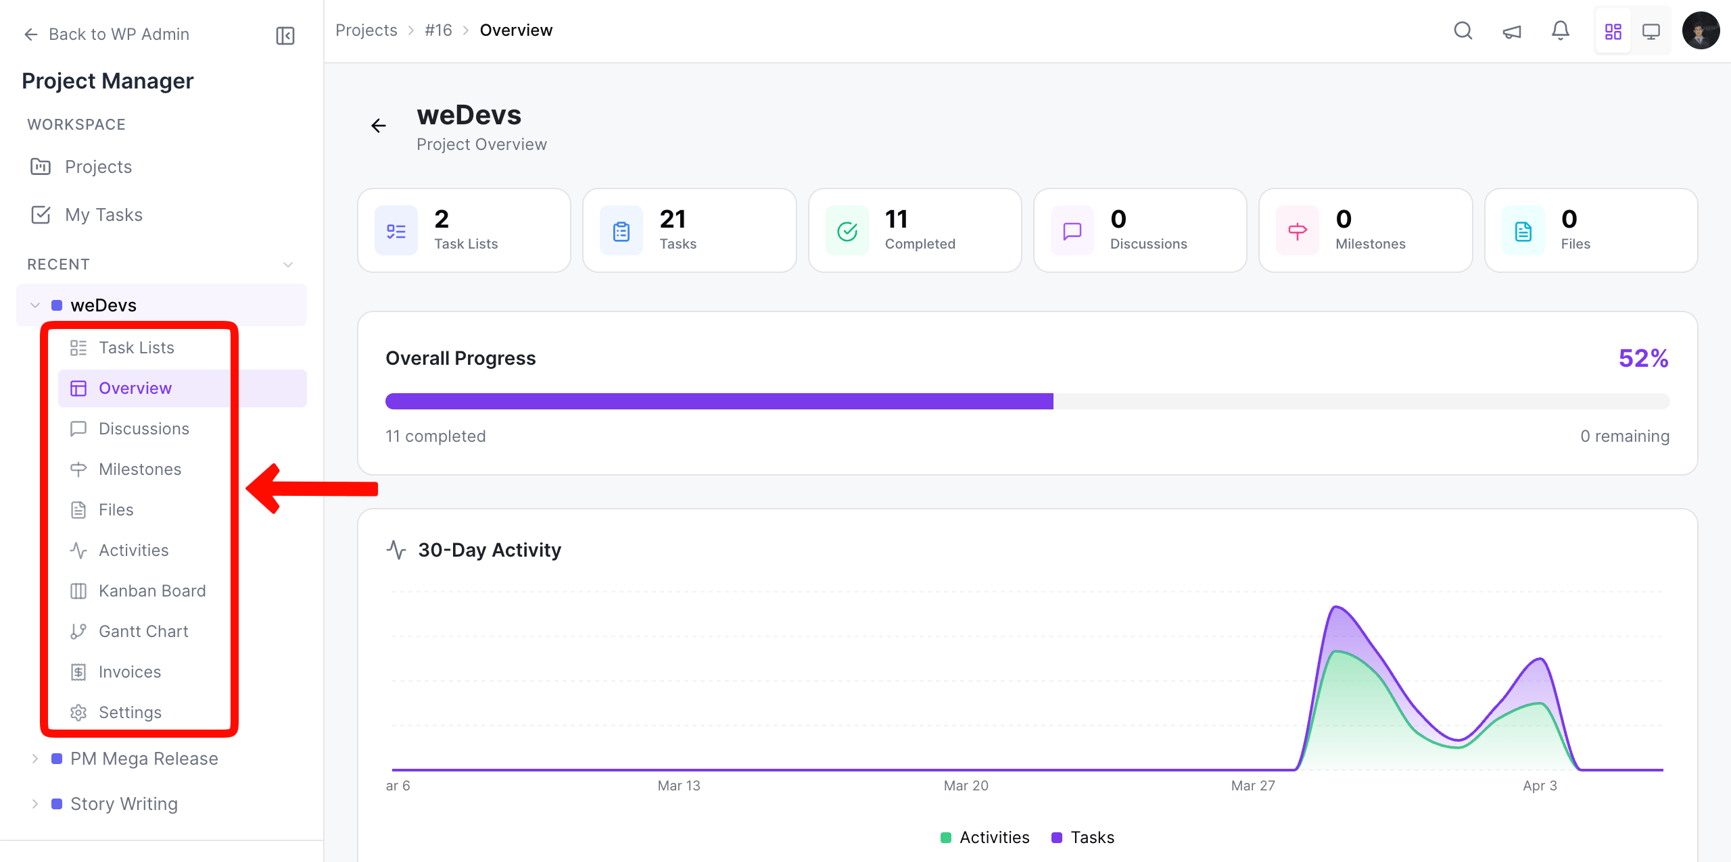The width and height of the screenshot is (1731, 862).
Task: Open the Kanban Board view for weDevs
Action: click(153, 590)
